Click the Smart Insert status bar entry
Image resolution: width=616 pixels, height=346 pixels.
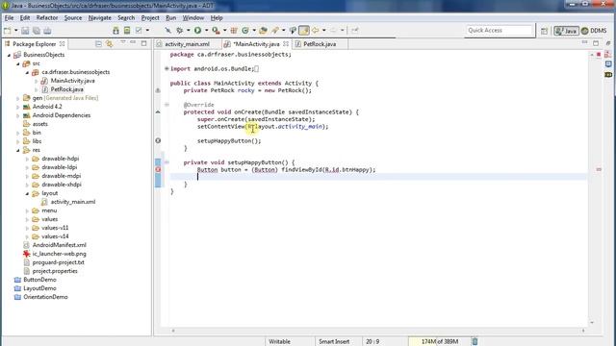334,342
